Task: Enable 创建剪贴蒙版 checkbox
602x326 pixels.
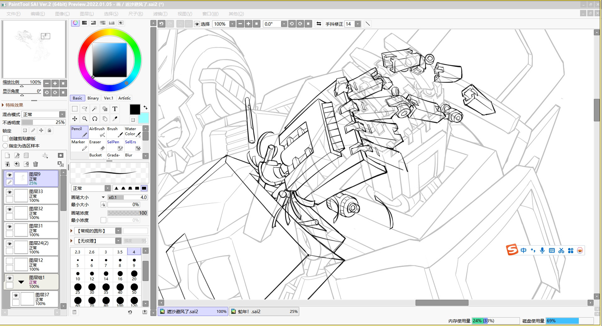Action: (x=5, y=138)
